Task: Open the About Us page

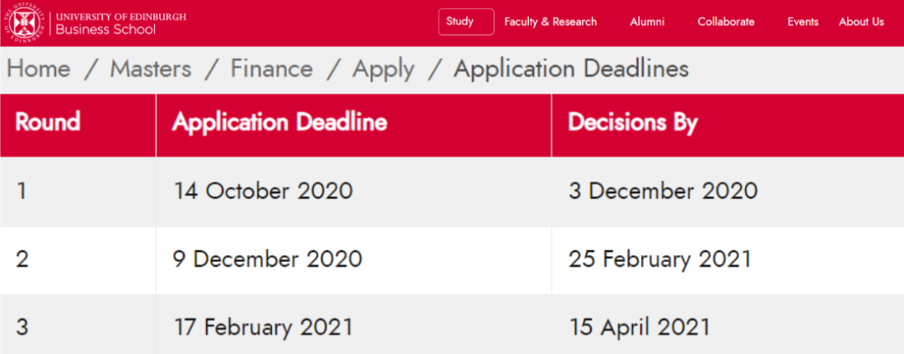Action: click(861, 22)
